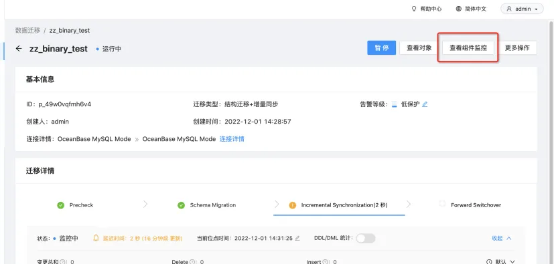
Task: Click the 迁移详情 section heading
Action: [40, 171]
